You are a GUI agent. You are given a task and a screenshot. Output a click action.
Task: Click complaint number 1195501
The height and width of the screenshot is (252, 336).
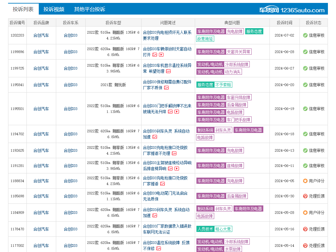point(17,109)
